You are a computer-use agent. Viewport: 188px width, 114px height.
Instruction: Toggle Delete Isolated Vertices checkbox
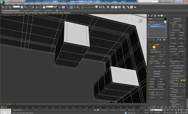(170, 66)
